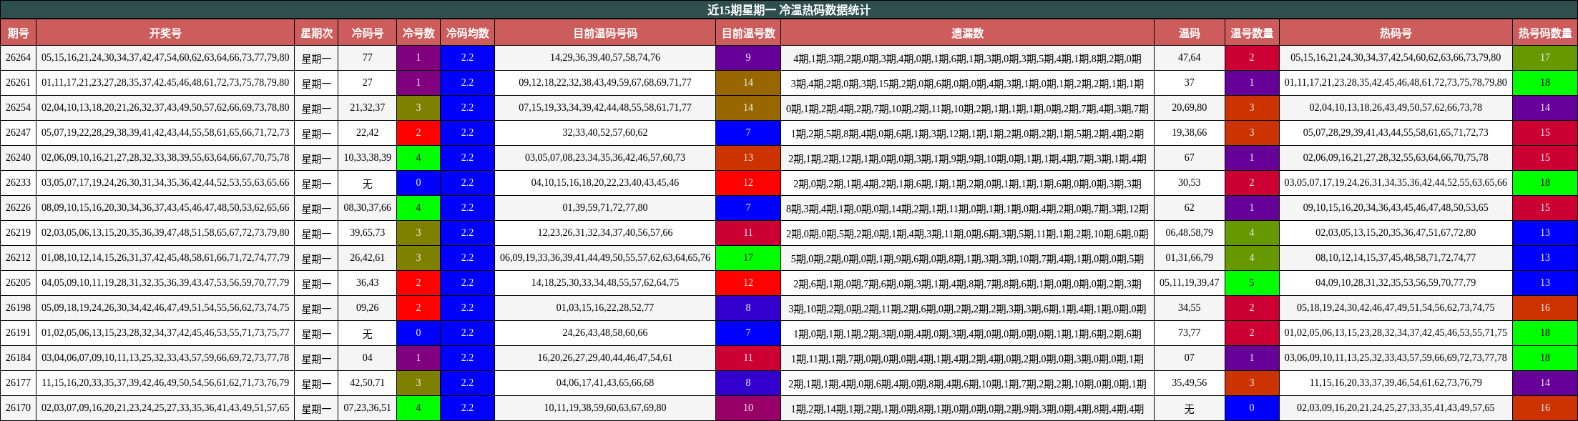This screenshot has height=421, width=1578.
Task: Click the 开奖号 column header
Action: pos(165,33)
